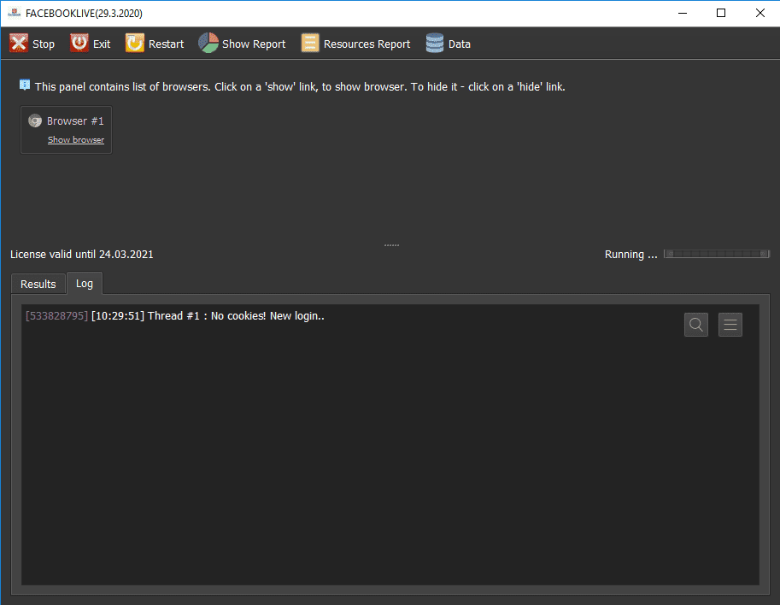The height and width of the screenshot is (605, 780).
Task: Click the blue info icon
Action: coord(25,85)
